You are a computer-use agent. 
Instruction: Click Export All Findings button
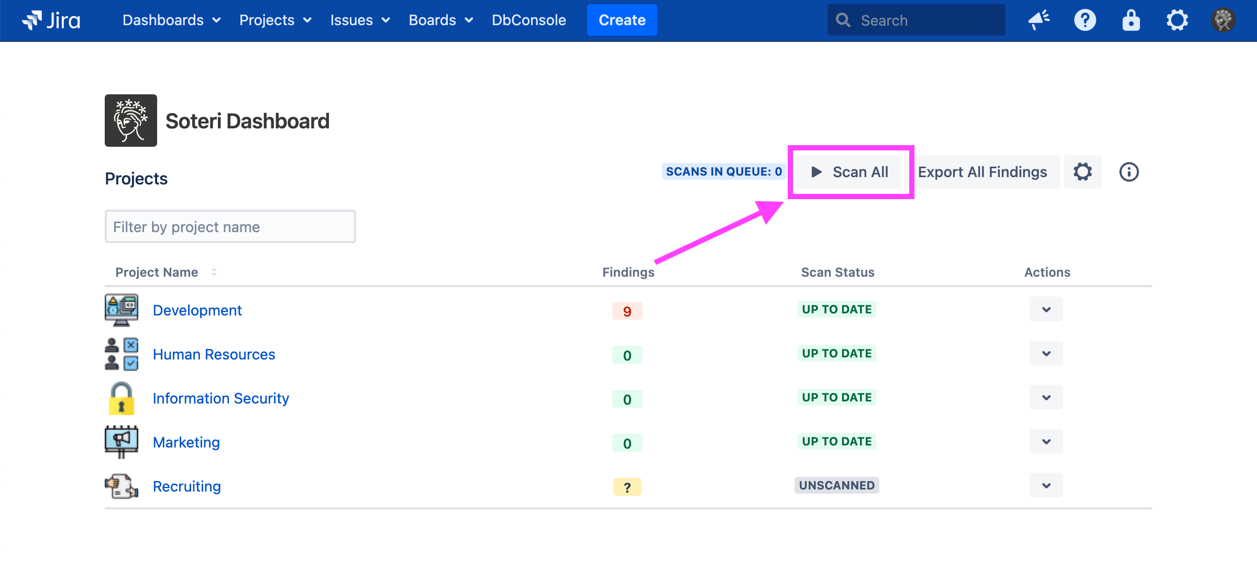982,172
